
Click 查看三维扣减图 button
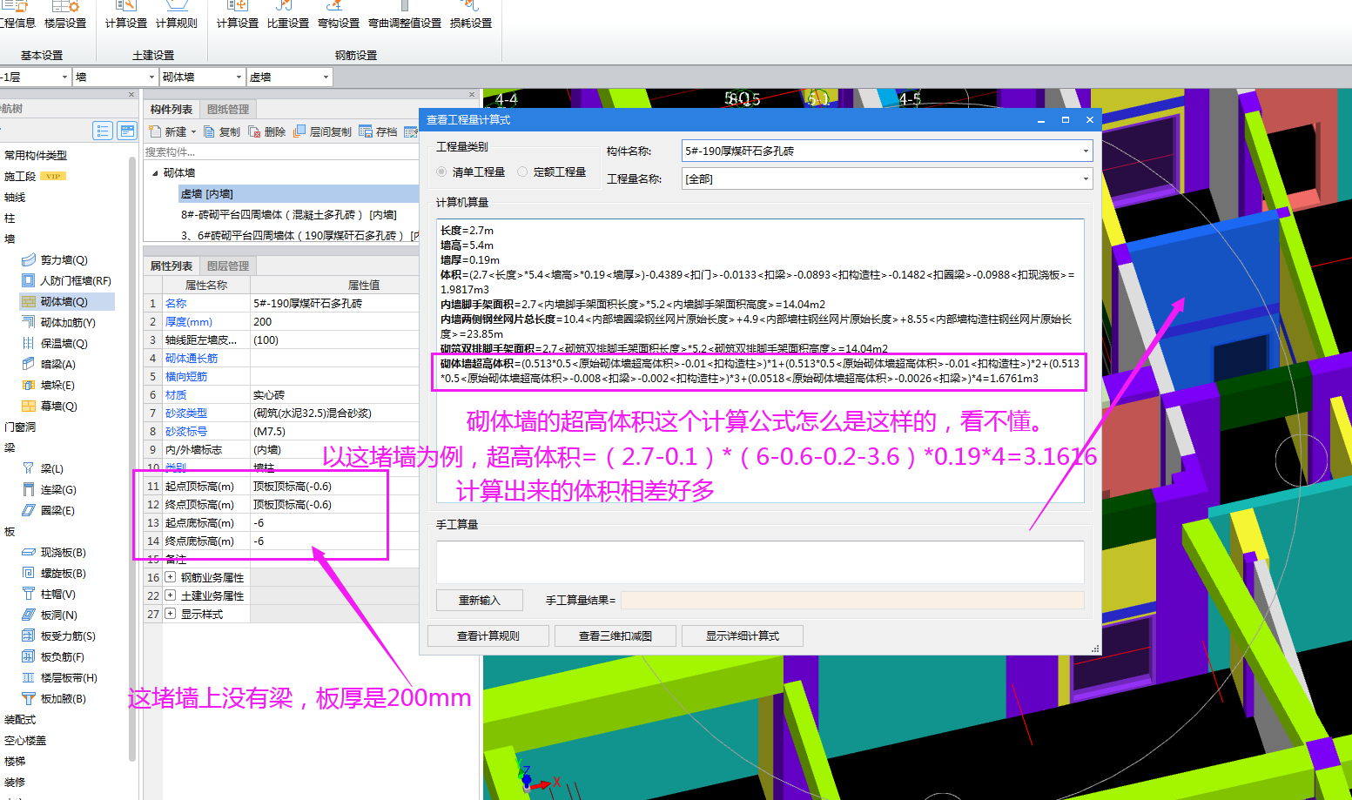tap(615, 635)
